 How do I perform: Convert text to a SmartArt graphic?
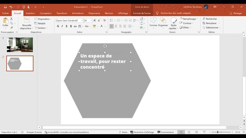click(142, 28)
